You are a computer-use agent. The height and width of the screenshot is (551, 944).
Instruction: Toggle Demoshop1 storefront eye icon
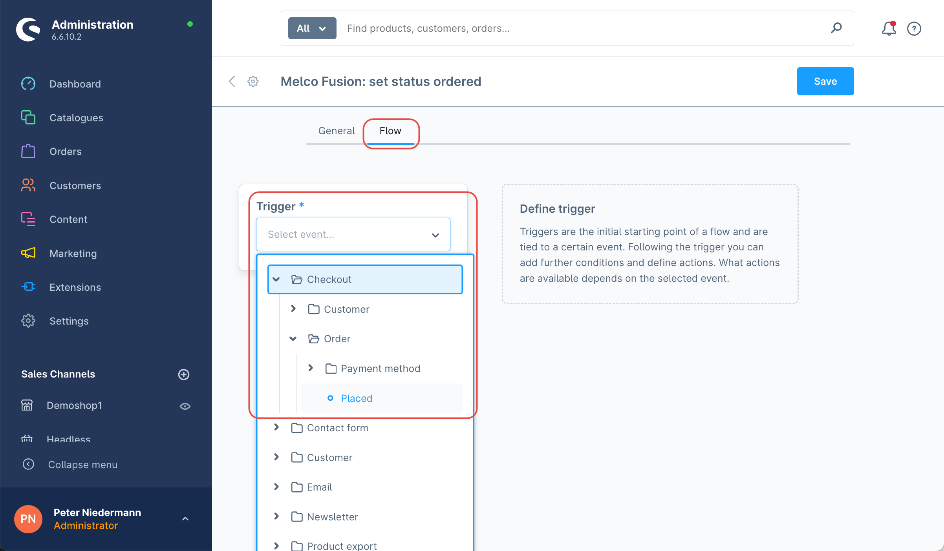[x=185, y=406]
